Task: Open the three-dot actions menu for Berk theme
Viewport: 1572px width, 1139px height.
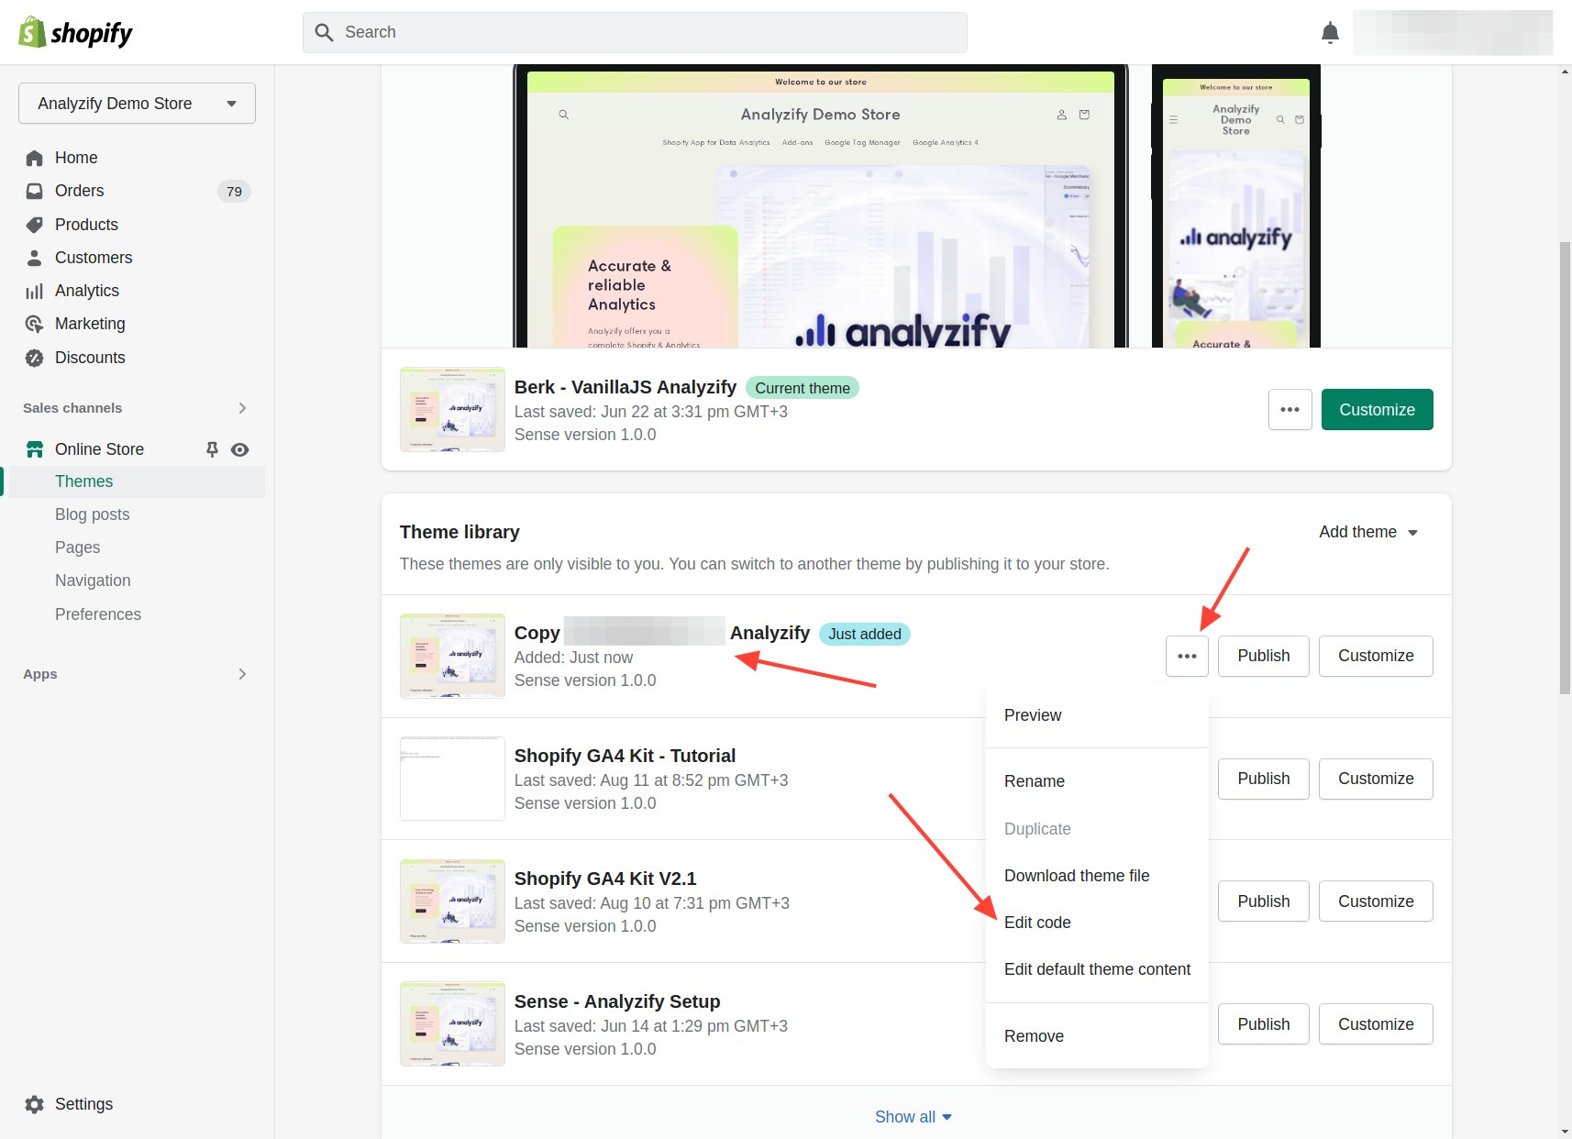Action: [x=1290, y=409]
